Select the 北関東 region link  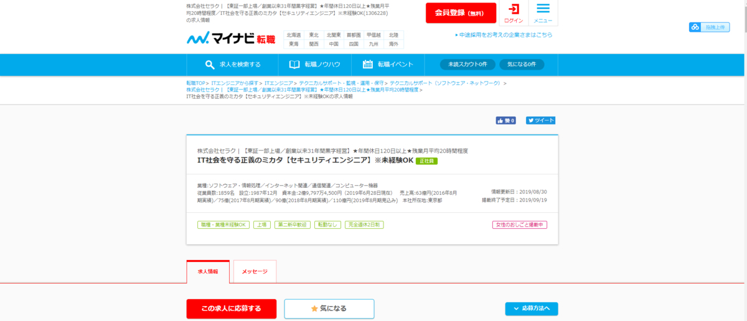coord(334,35)
